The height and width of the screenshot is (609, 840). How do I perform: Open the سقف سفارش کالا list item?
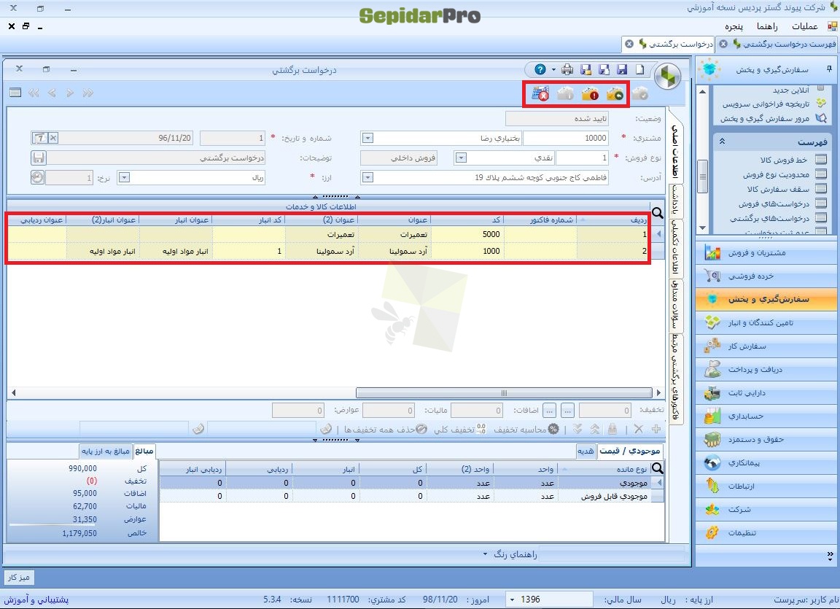point(777,189)
